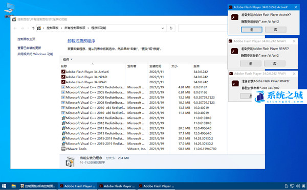Click the volume icon in the system tray
This screenshot has width=307, height=190.
298,186
